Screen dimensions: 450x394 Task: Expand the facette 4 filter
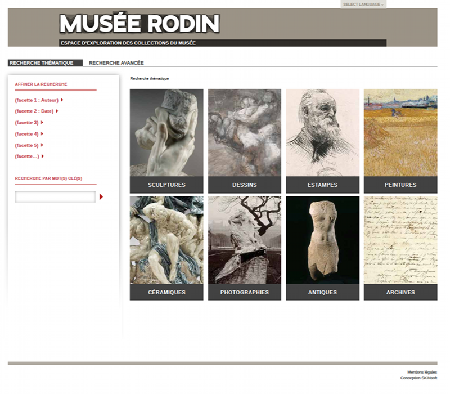(x=29, y=134)
